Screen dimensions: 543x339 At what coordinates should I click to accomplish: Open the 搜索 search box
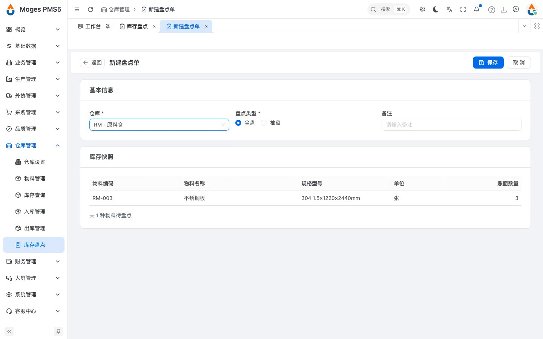(x=389, y=9)
